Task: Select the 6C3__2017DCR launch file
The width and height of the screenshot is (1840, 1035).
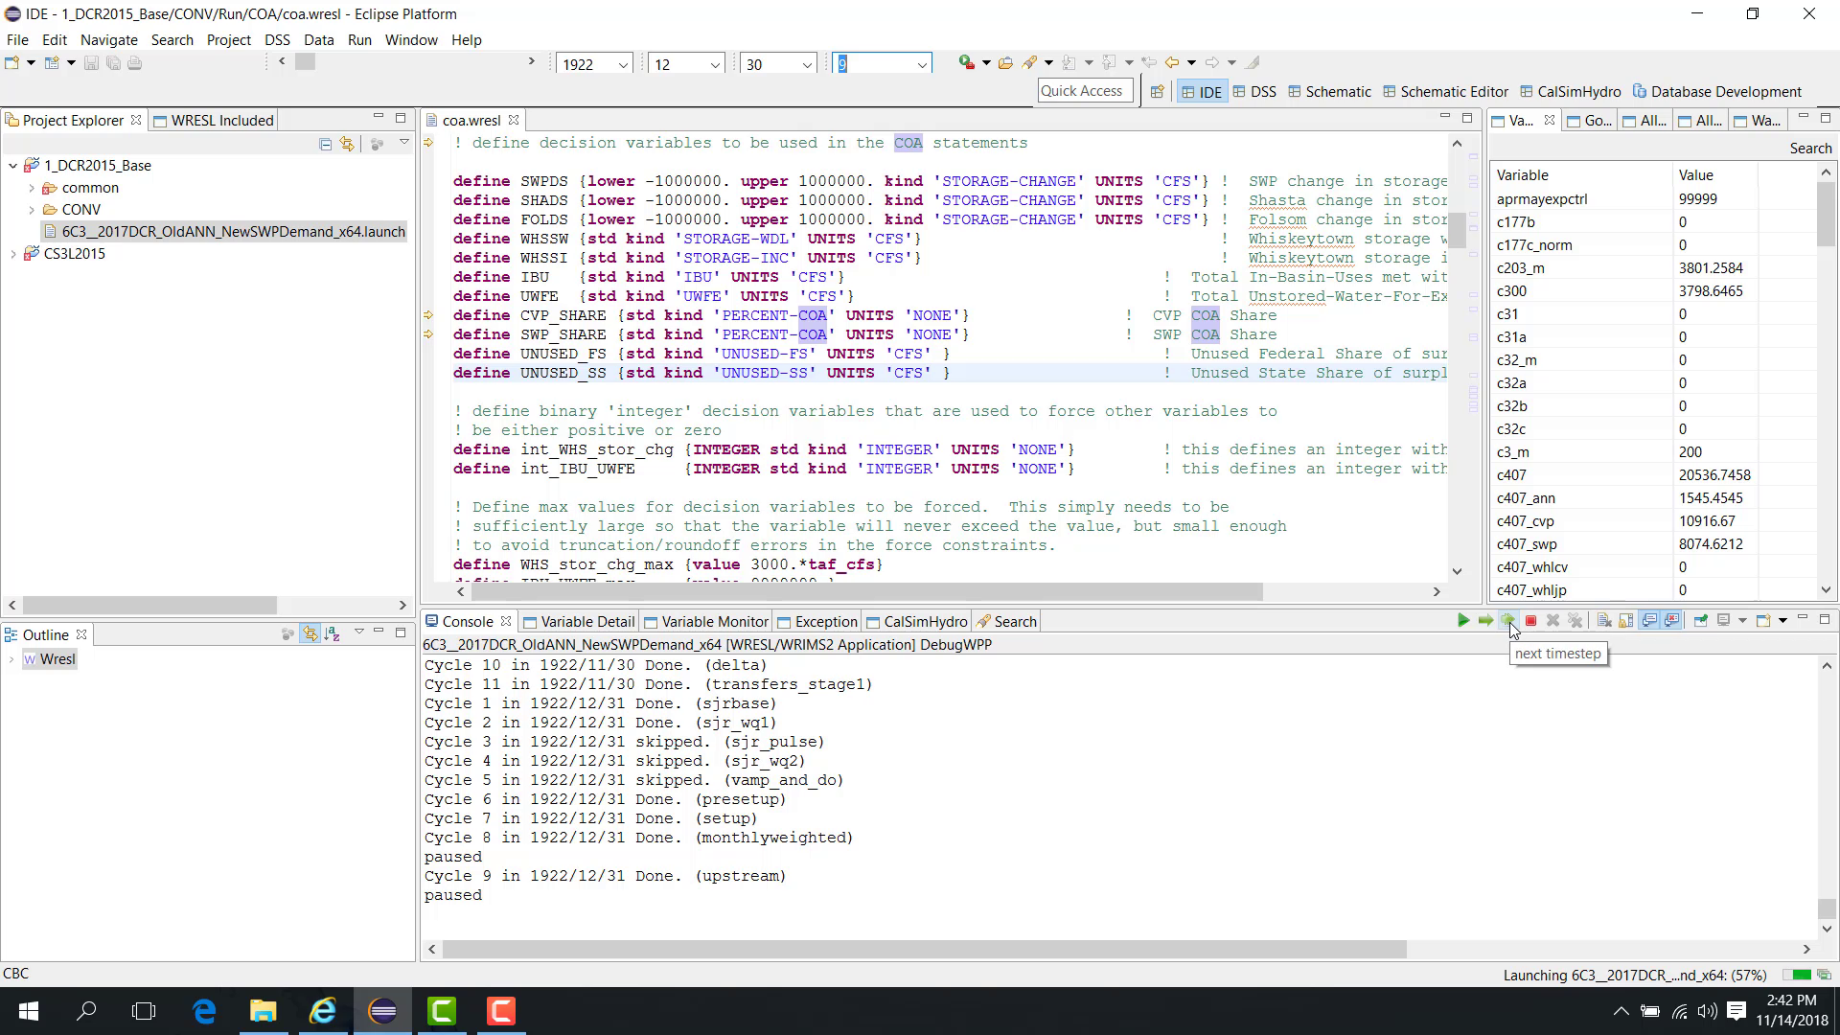Action: (224, 232)
